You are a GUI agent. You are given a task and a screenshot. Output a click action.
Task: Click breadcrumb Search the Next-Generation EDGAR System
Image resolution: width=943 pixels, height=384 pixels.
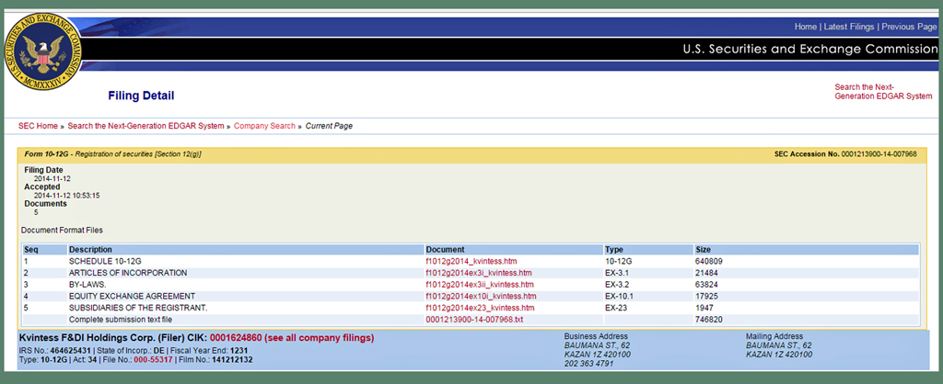[x=146, y=126]
